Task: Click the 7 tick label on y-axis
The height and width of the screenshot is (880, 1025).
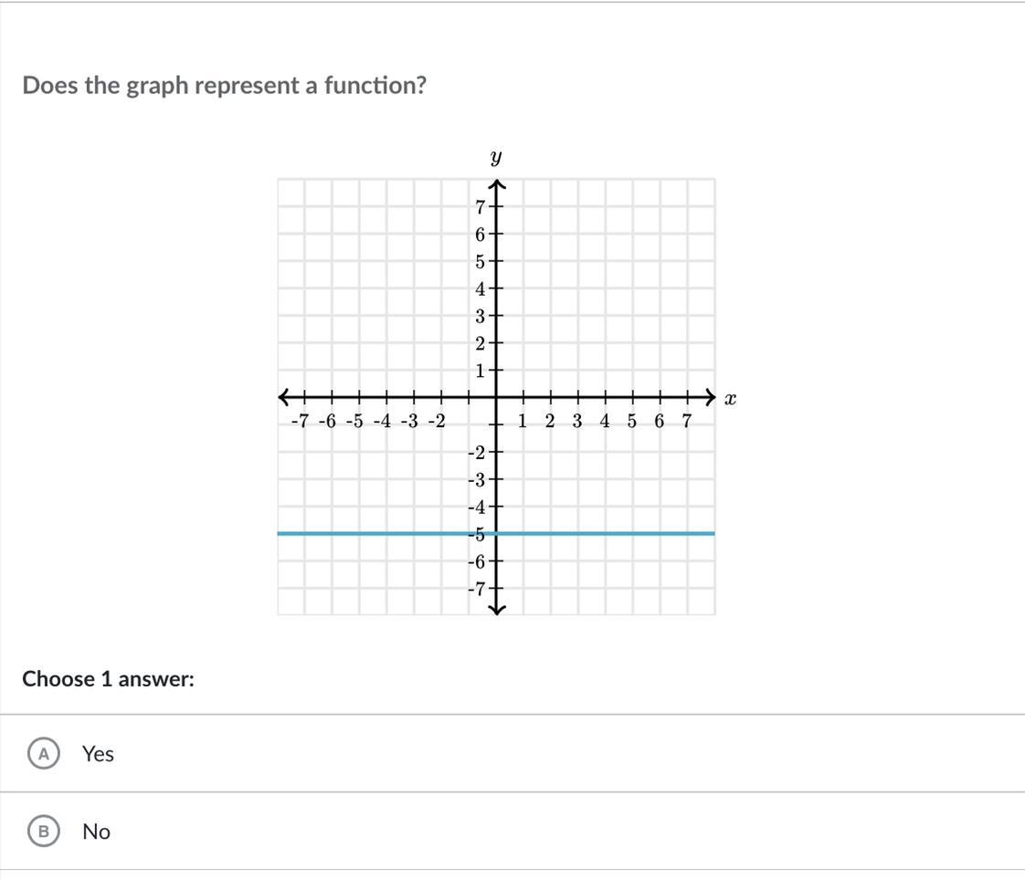Action: [480, 207]
